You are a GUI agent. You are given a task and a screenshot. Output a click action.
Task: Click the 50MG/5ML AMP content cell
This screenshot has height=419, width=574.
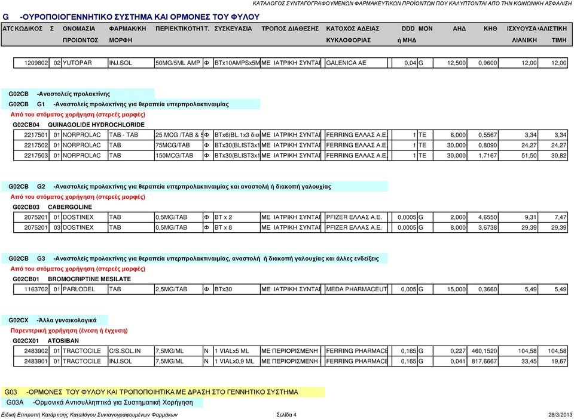coord(179,63)
